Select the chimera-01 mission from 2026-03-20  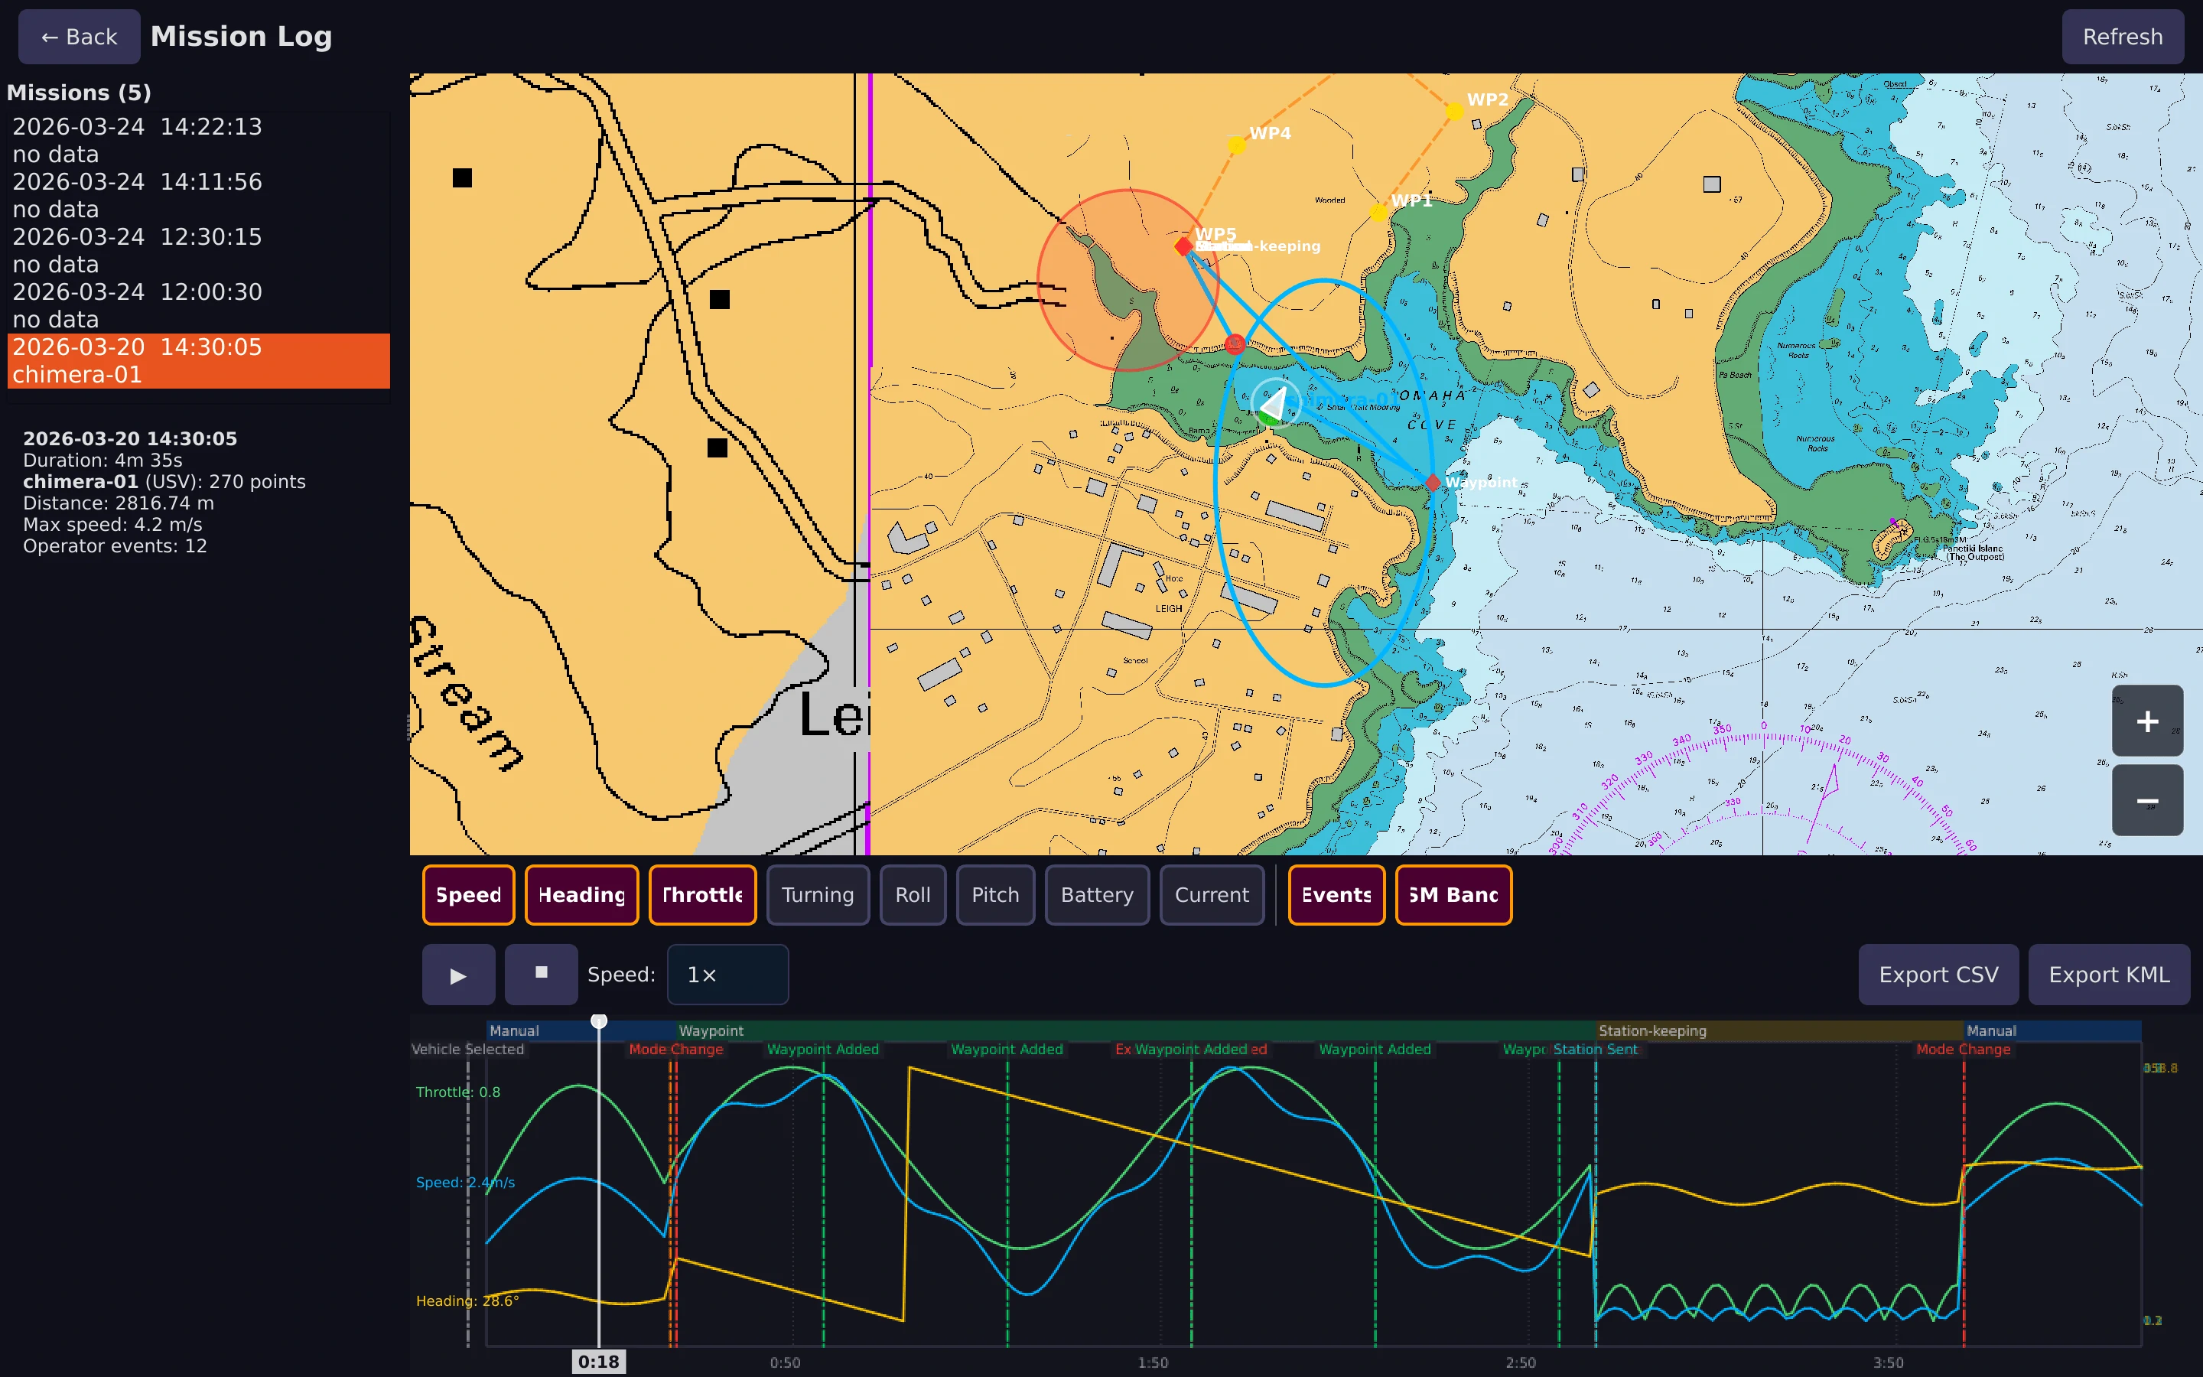pyautogui.click(x=198, y=360)
